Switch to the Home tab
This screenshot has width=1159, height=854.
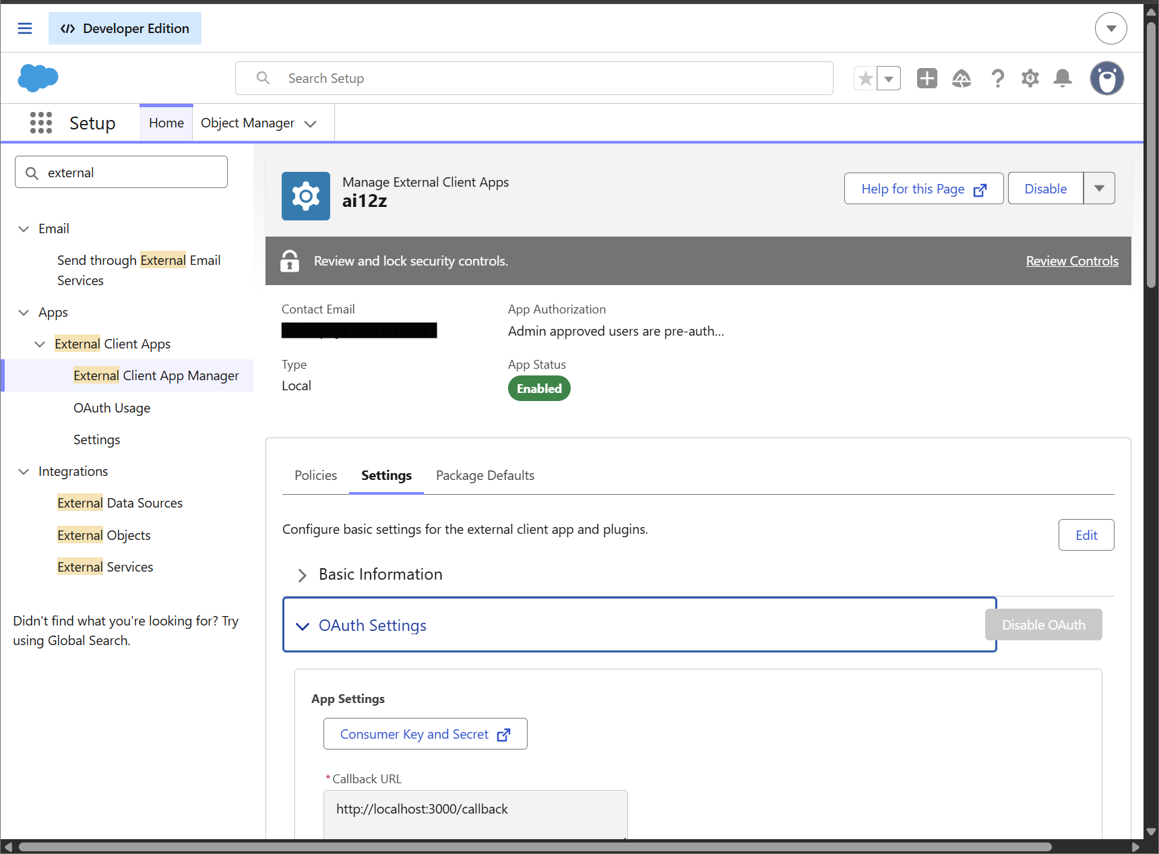pyautogui.click(x=166, y=123)
